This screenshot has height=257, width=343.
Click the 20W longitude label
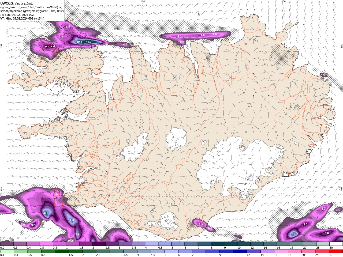[x=143, y=1]
